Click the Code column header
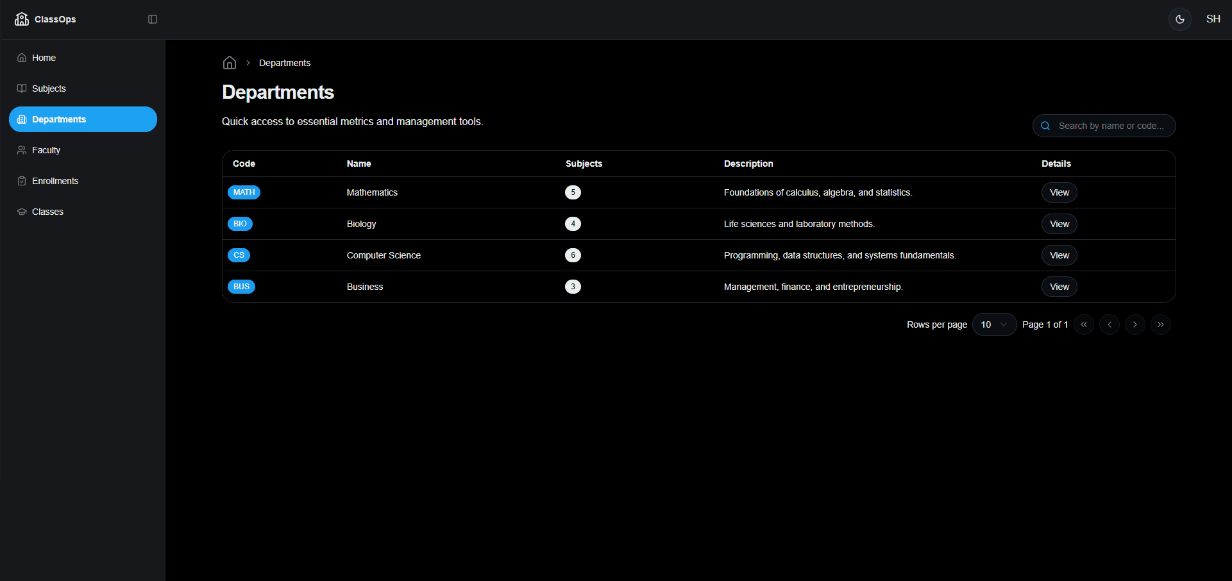Screen dimensions: 1232x581 point(244,164)
